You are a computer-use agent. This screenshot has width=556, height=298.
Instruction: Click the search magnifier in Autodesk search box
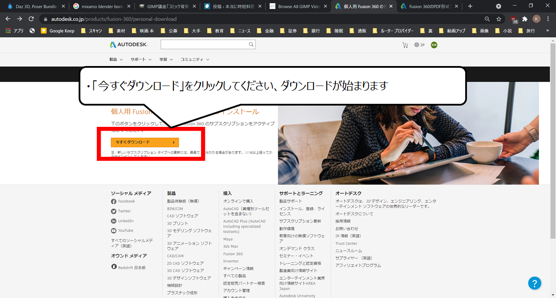coord(251,45)
